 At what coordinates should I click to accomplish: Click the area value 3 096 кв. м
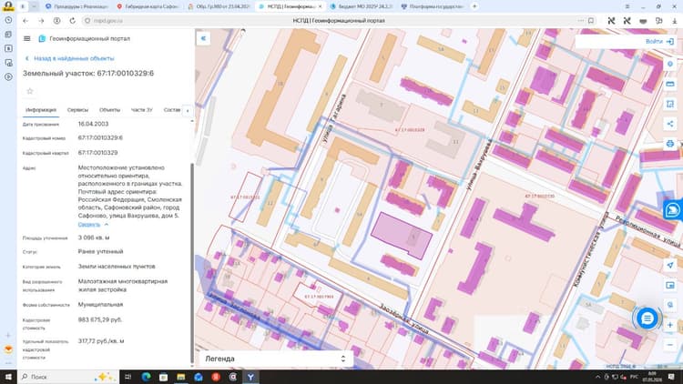[94, 237]
